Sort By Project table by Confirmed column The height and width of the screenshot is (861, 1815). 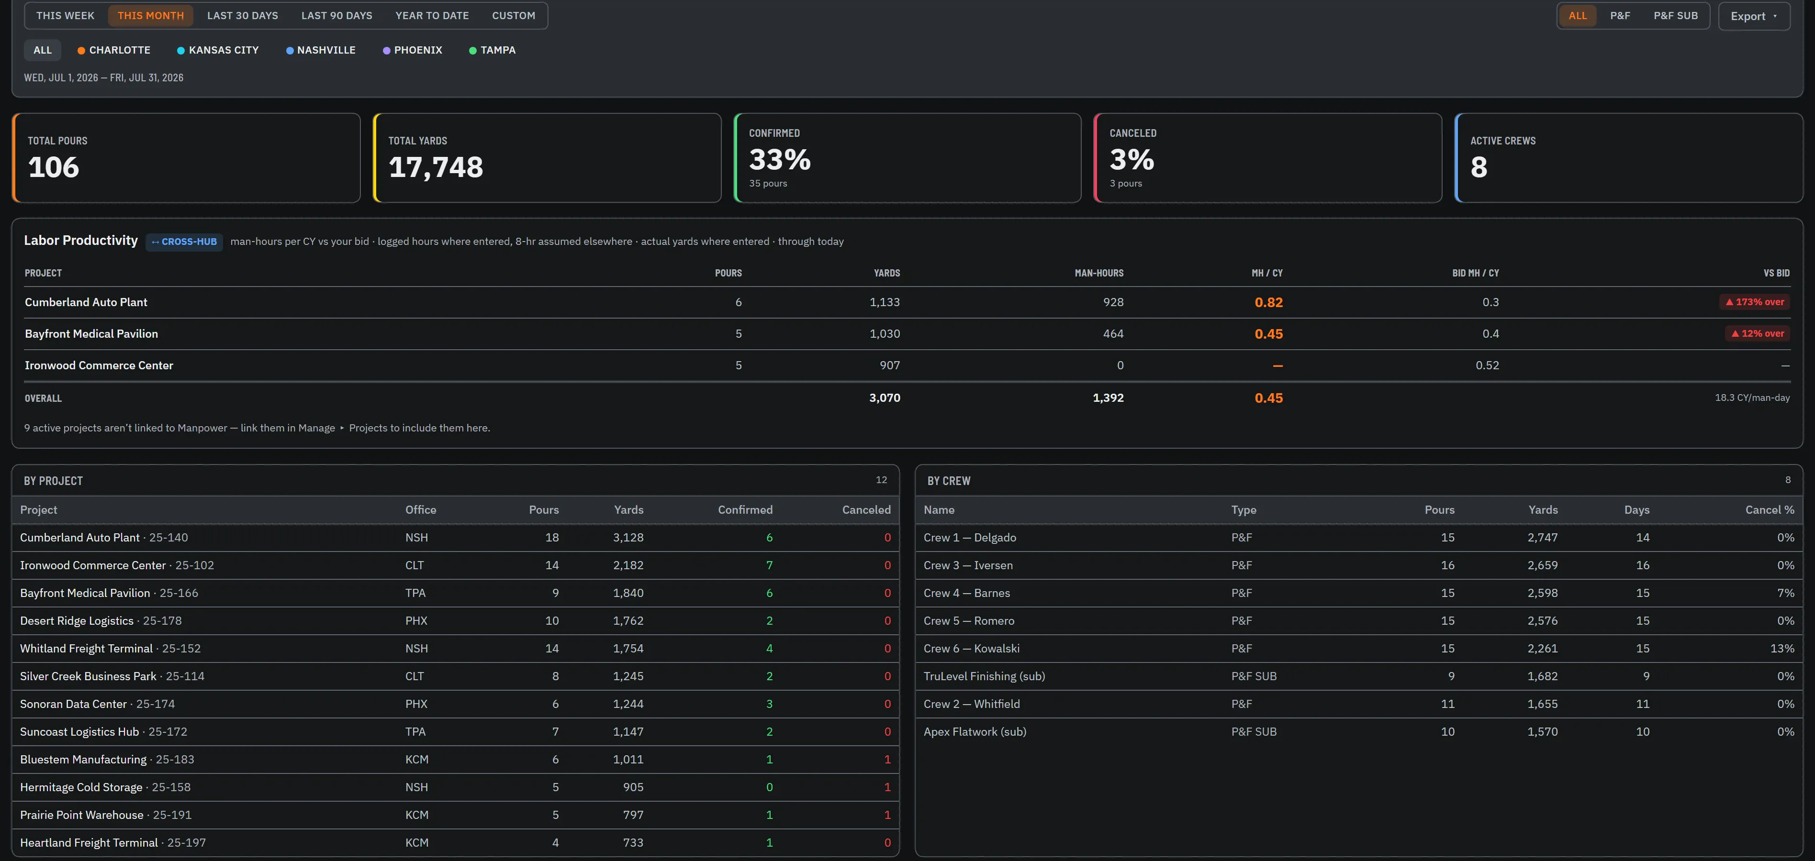pyautogui.click(x=745, y=510)
